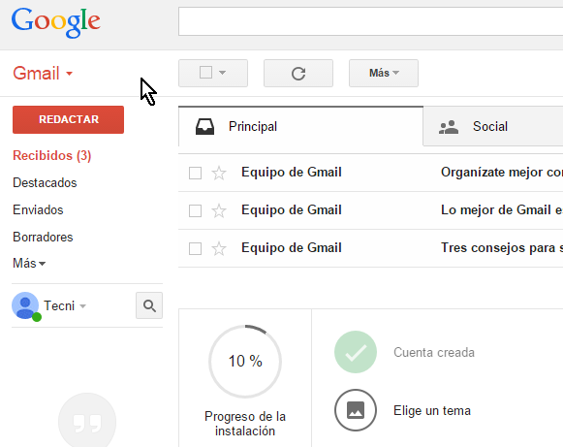Tick checkbox for Tres consejos message
563x447 pixels.
[195, 248]
